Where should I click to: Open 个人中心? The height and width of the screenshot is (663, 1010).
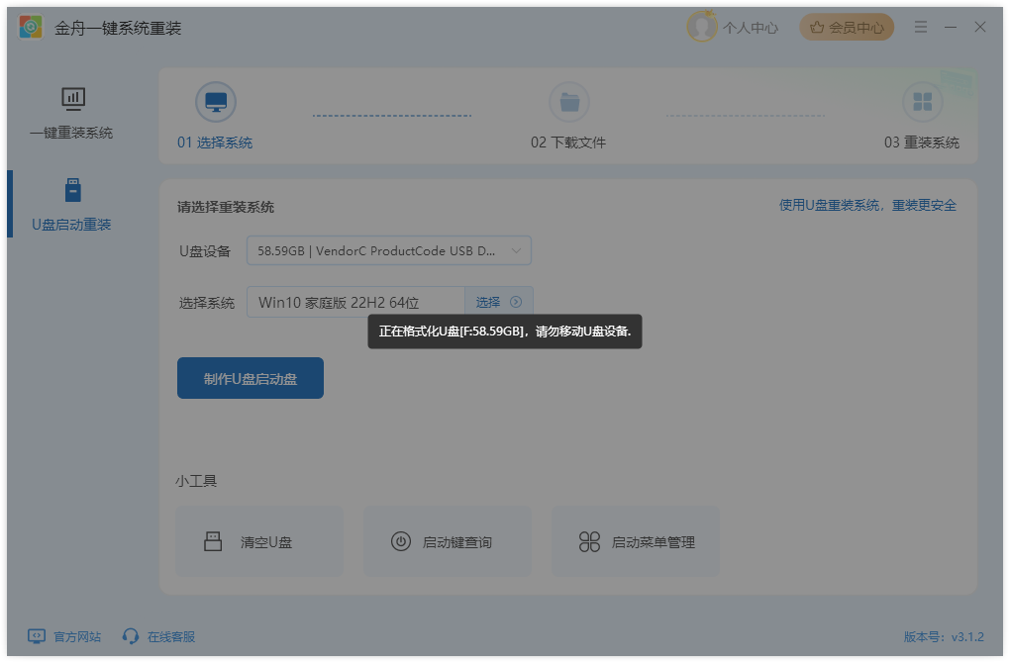tap(750, 28)
